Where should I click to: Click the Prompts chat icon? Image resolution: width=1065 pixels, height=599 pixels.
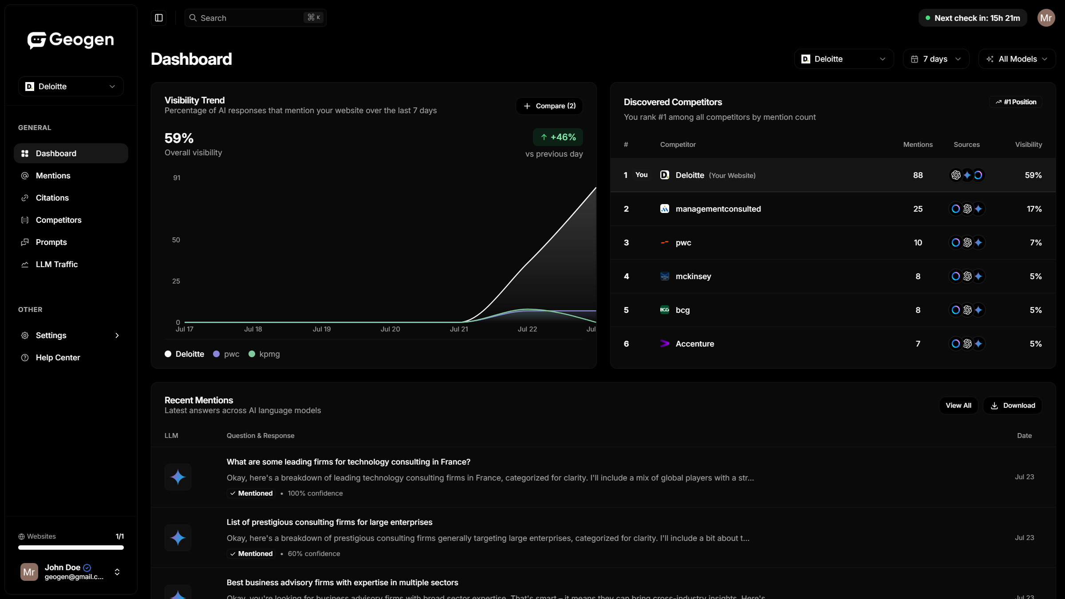pyautogui.click(x=25, y=242)
